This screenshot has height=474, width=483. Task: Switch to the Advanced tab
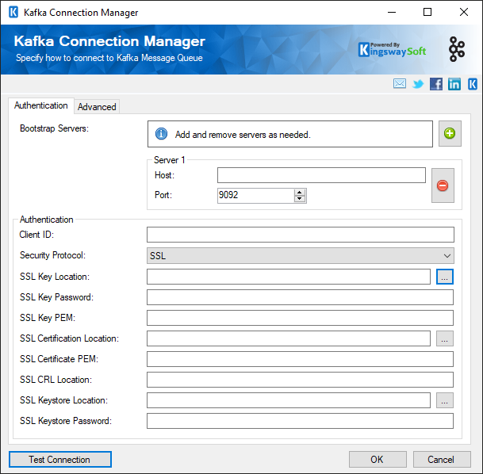97,107
